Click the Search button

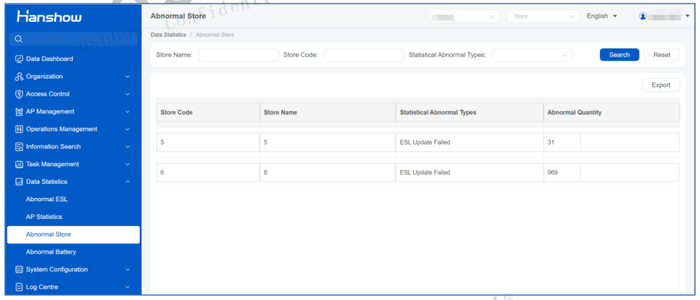[x=619, y=55]
